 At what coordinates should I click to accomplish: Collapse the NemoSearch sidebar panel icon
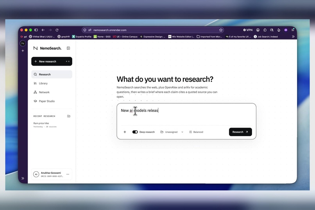(68, 48)
